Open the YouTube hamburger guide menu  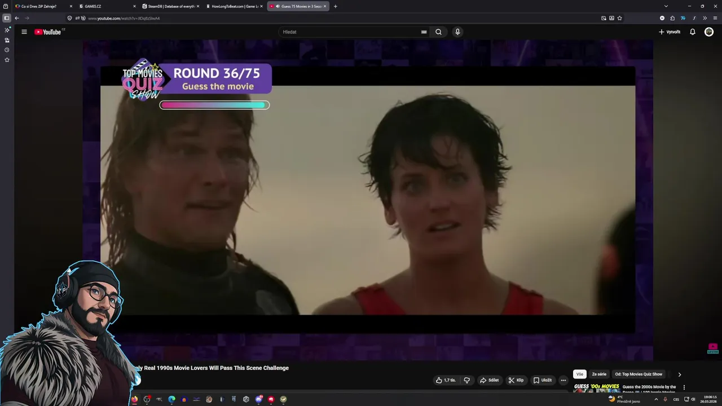tap(24, 32)
